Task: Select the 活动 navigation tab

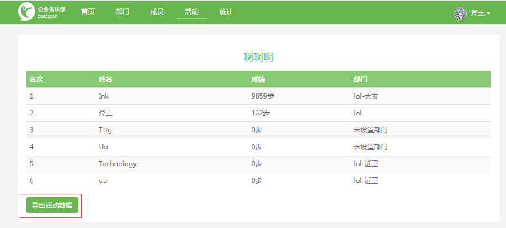Action: point(192,12)
